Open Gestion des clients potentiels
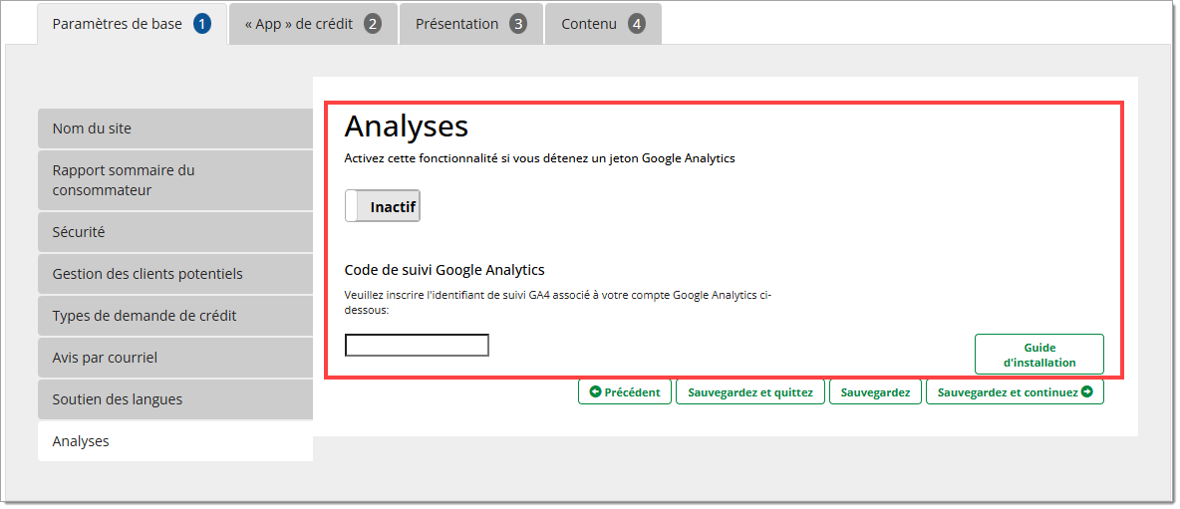Screen dimensions: 1180x509 tap(175, 274)
